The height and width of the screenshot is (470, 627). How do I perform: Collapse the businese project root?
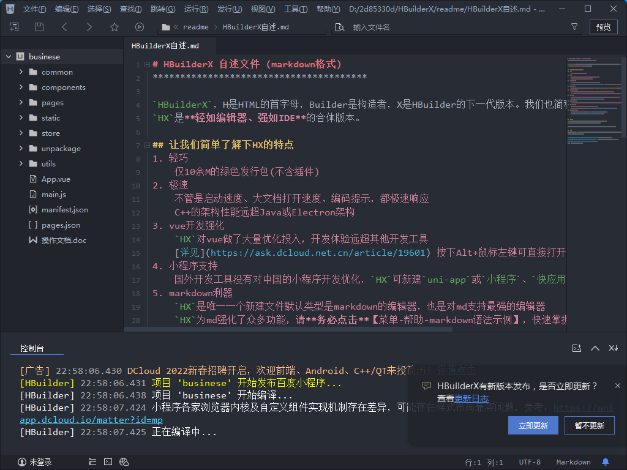[9, 57]
